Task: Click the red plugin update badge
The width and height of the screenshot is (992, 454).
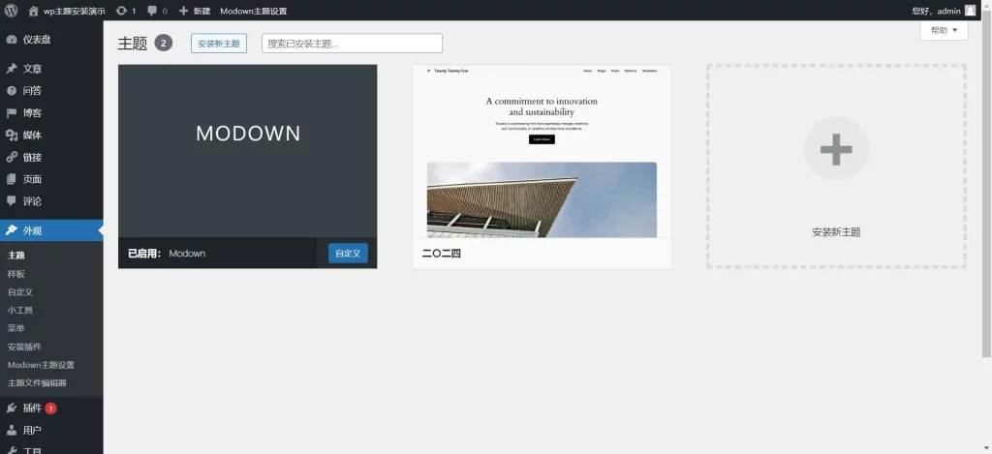Action: tap(50, 409)
